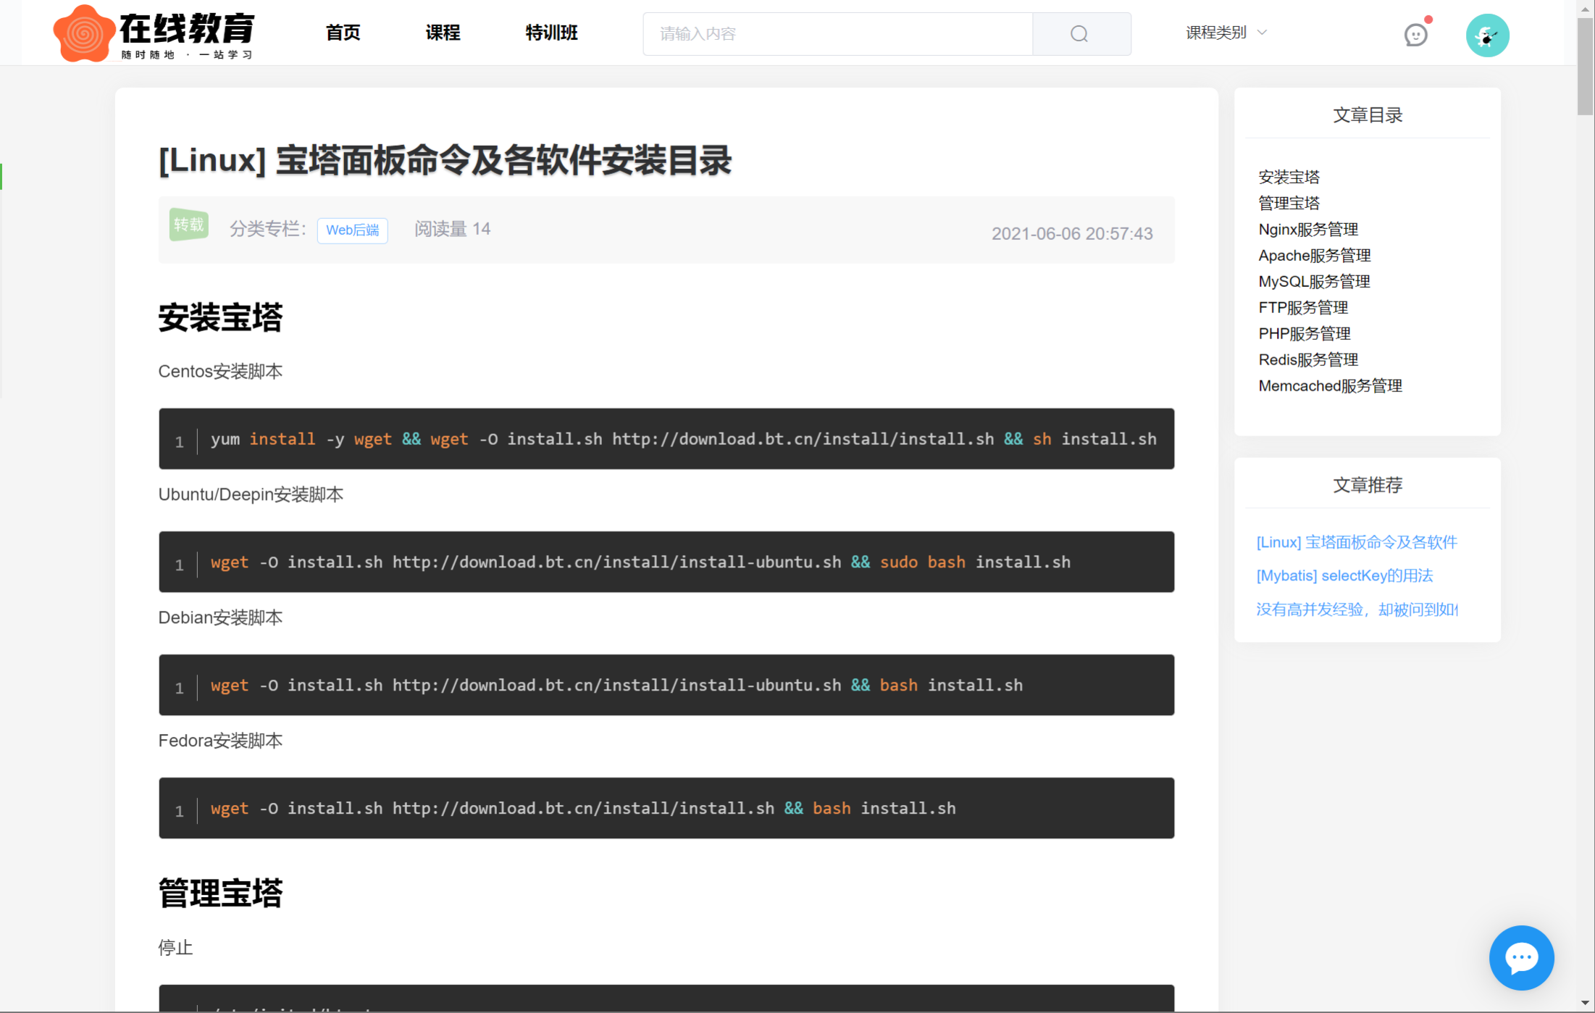
Task: Click the user avatar icon
Action: tap(1487, 35)
